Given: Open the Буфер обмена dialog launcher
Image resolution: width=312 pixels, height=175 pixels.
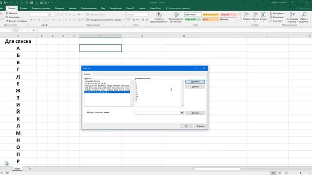Looking at the screenshot, I should coord(27,25).
